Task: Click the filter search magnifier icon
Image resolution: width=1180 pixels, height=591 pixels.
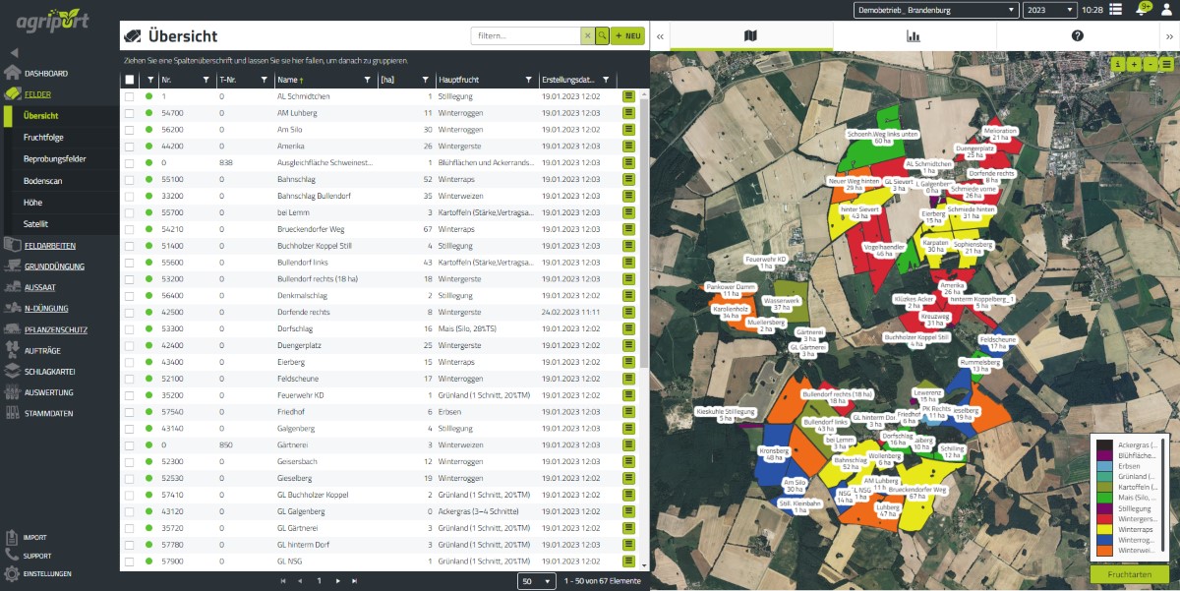Action: click(602, 35)
